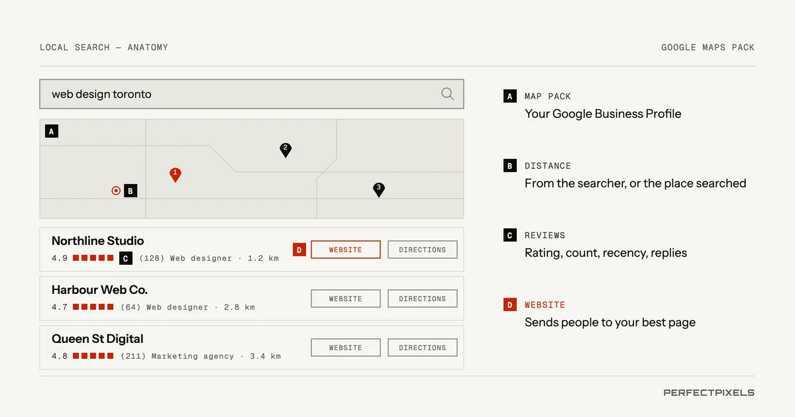Click 'Rating, count, recency, replies' text
This screenshot has height=417, width=795.
[606, 253]
